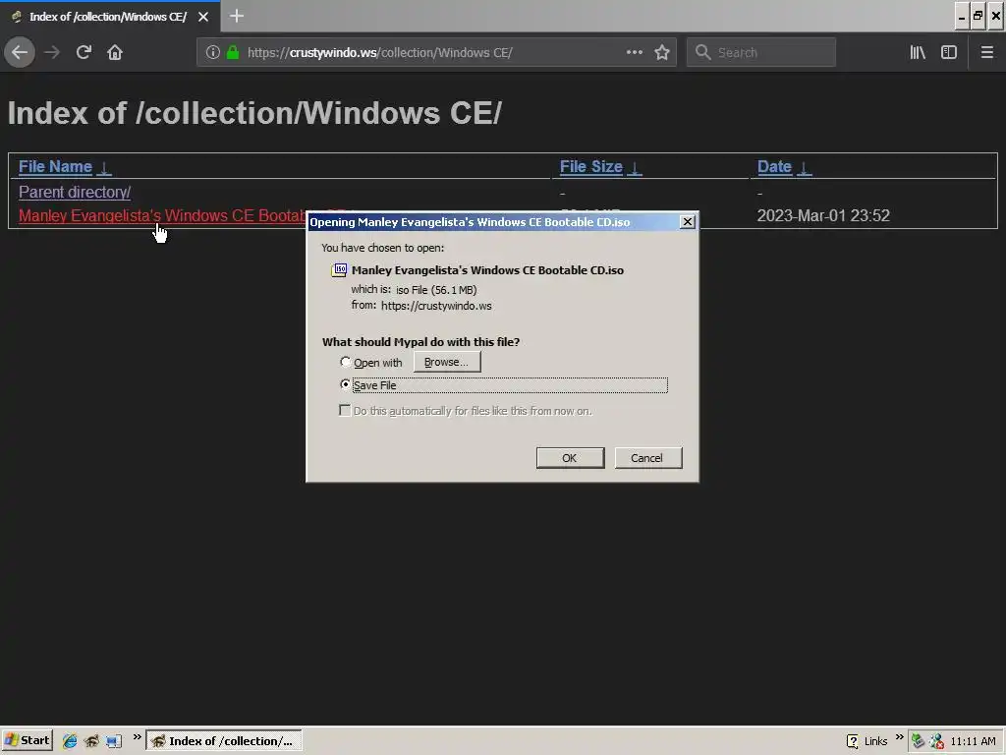
Task: Show site information icon in address bar
Action: tap(212, 52)
